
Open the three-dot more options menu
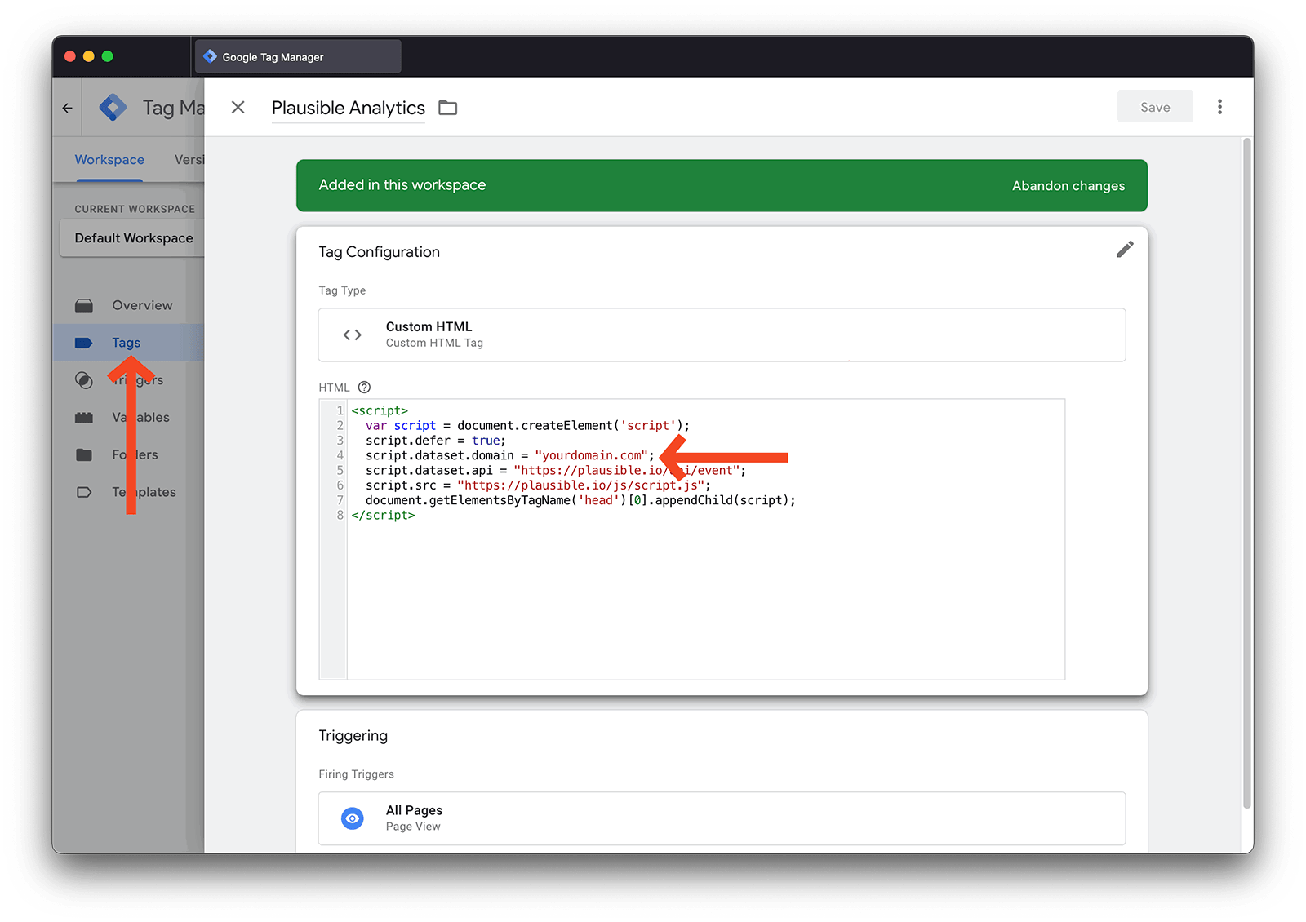tap(1219, 107)
